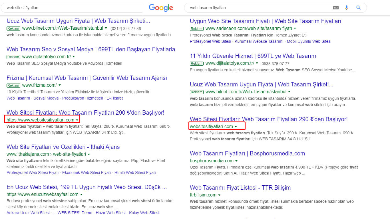Screen dimensions: 390x219
Task: Click the green bosphorusmedia.com URL
Action: point(212,161)
